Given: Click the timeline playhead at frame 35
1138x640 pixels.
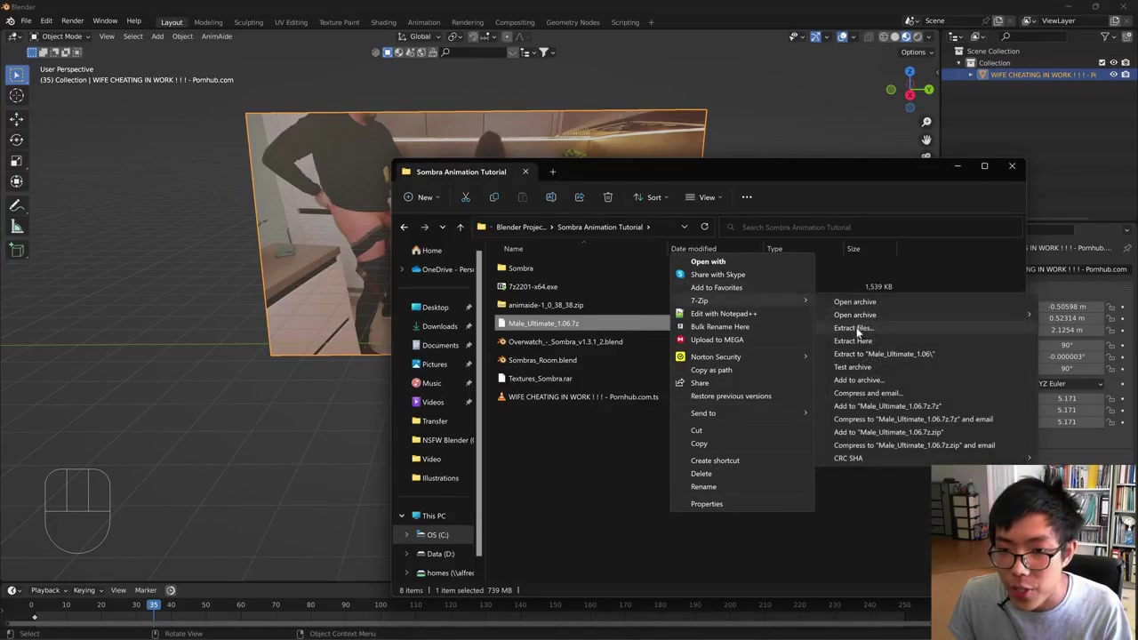Looking at the screenshot, I should [x=153, y=605].
